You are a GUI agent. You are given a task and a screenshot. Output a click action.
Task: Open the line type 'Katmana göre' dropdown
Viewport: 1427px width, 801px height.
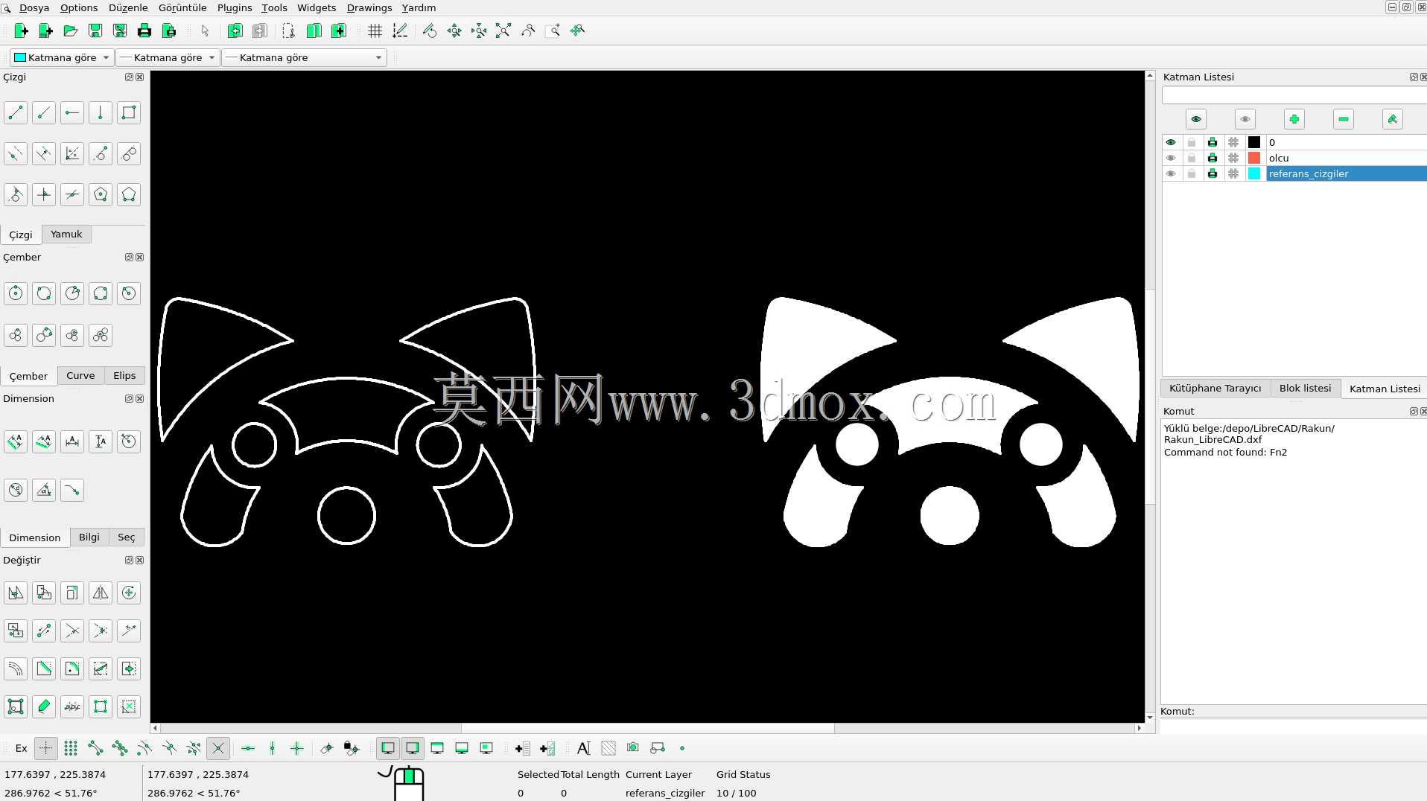[x=305, y=57]
